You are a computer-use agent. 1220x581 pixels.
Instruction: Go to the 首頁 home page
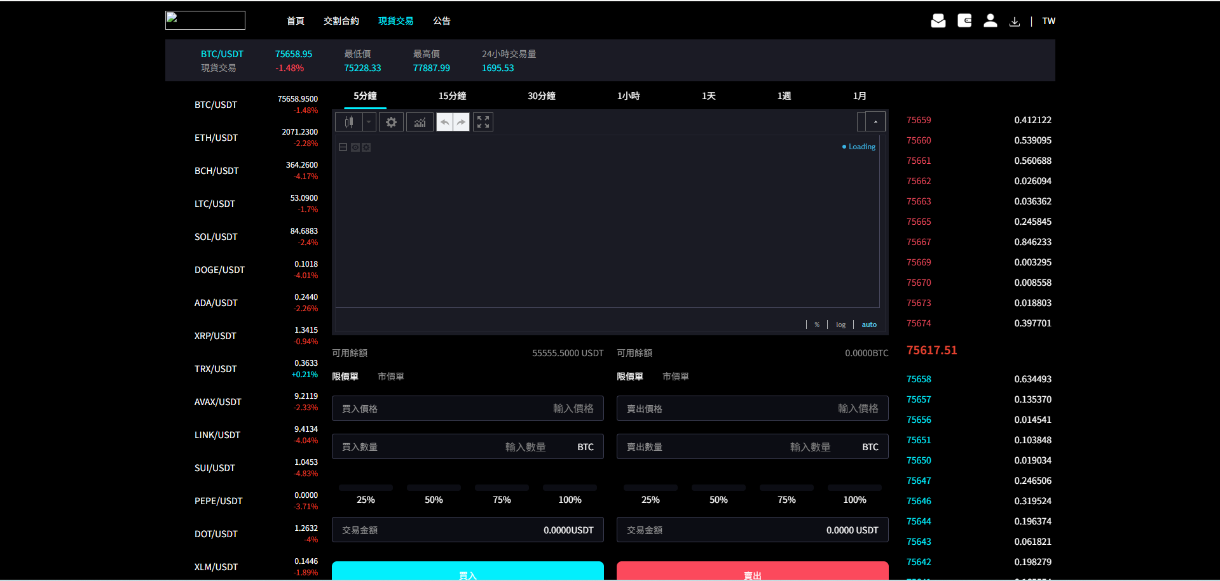296,21
